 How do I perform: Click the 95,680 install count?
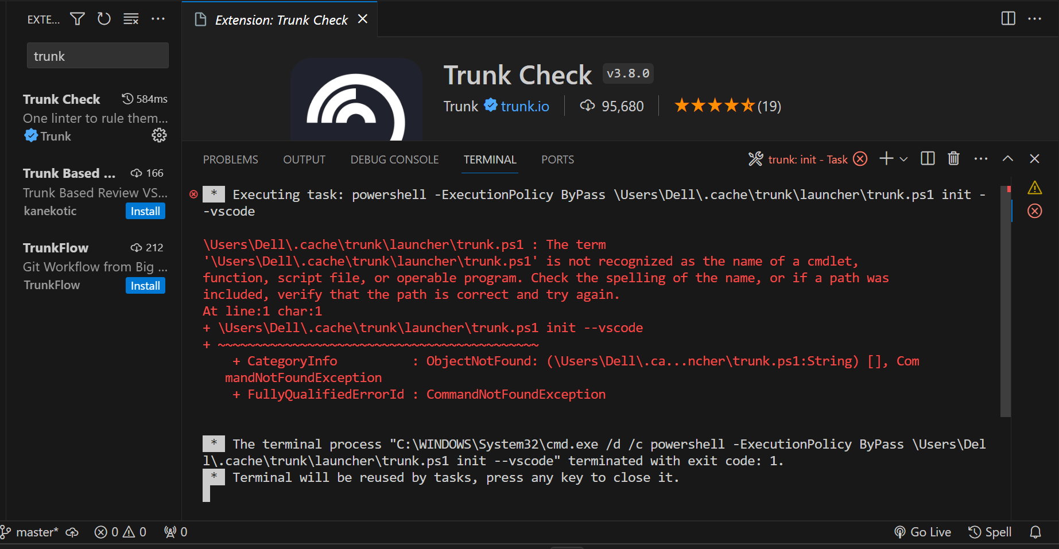point(612,106)
